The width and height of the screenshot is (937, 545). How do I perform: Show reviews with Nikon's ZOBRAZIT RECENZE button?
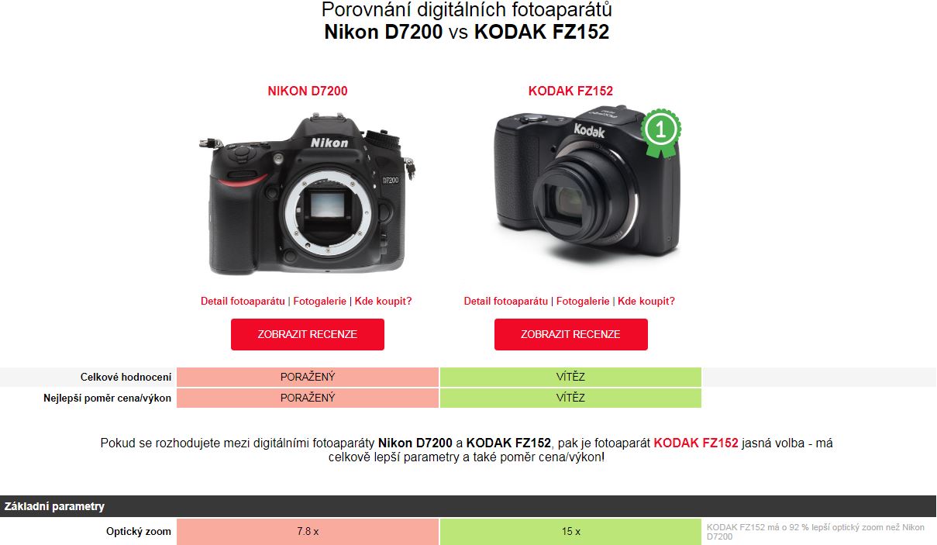tap(308, 334)
